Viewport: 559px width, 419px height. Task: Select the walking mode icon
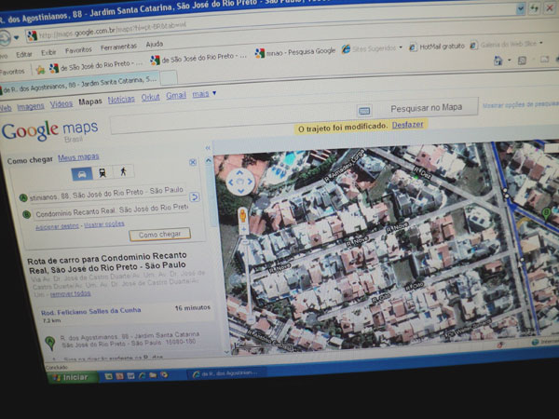click(123, 171)
